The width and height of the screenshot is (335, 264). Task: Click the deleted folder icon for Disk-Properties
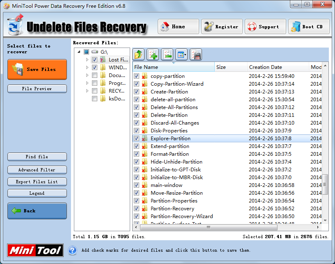145,131
